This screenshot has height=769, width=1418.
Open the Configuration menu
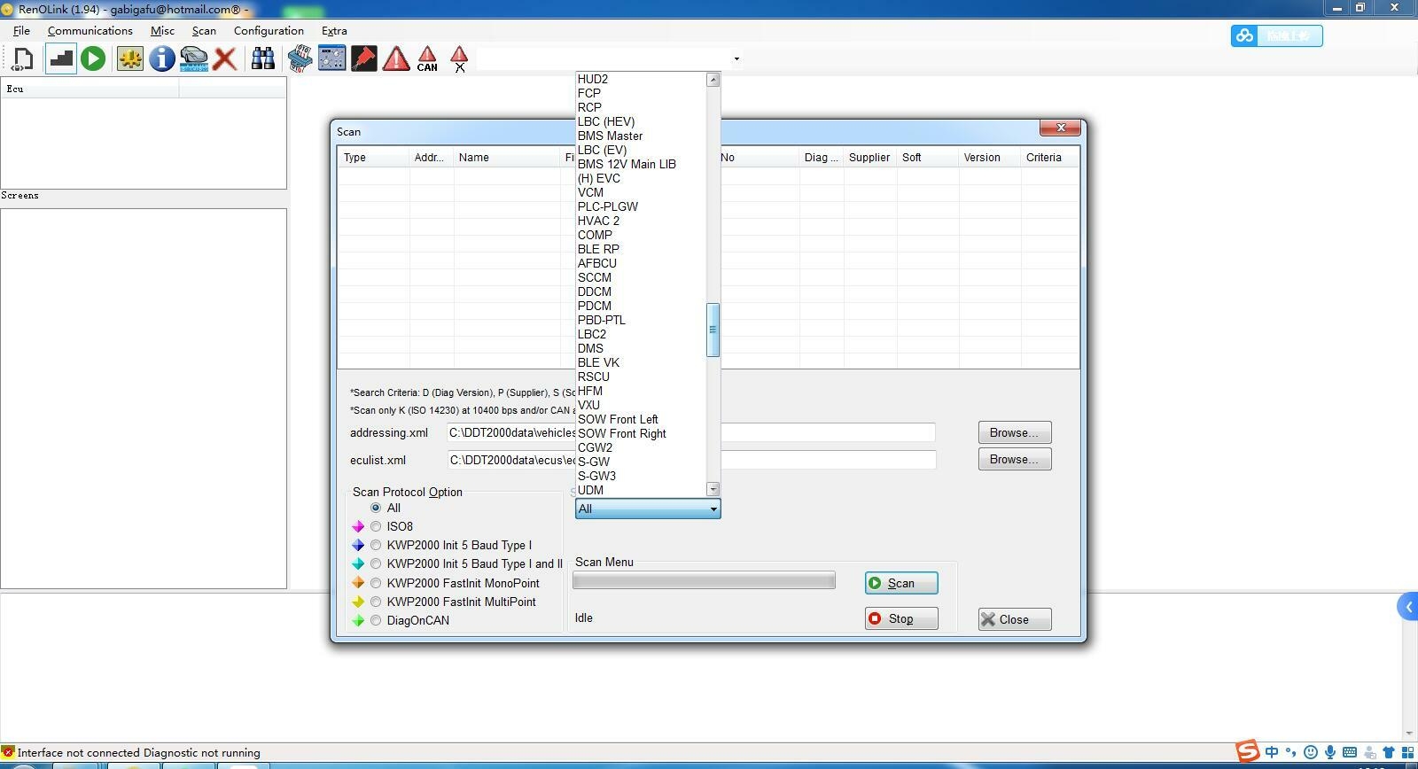[269, 30]
